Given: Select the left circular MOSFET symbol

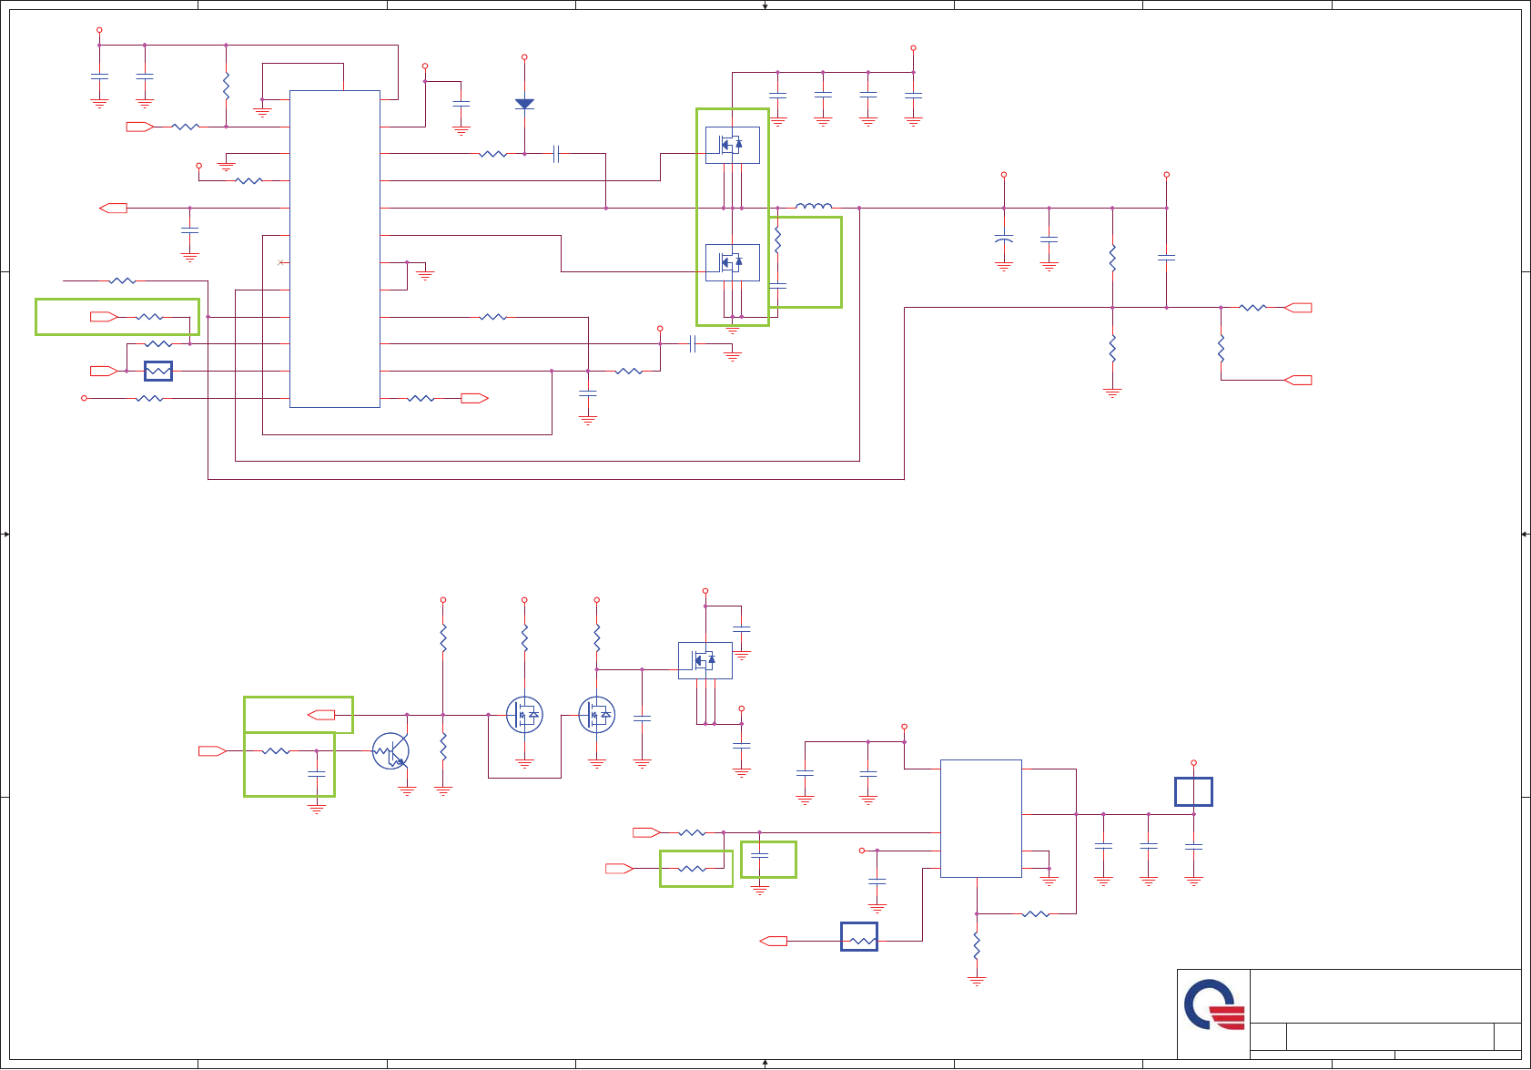Looking at the screenshot, I should pyautogui.click(x=524, y=715).
